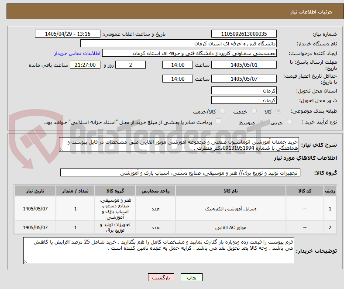Click the بازگشت back button
Image resolution: width=344 pixels, height=289 pixels.
(161, 277)
